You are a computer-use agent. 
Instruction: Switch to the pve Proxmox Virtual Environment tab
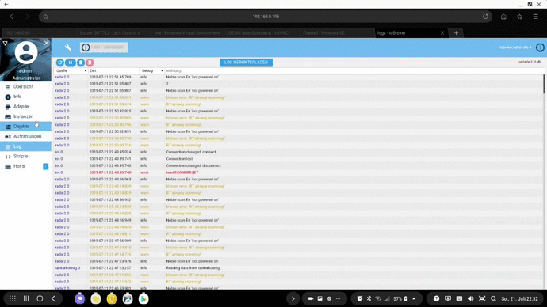(x=188, y=33)
